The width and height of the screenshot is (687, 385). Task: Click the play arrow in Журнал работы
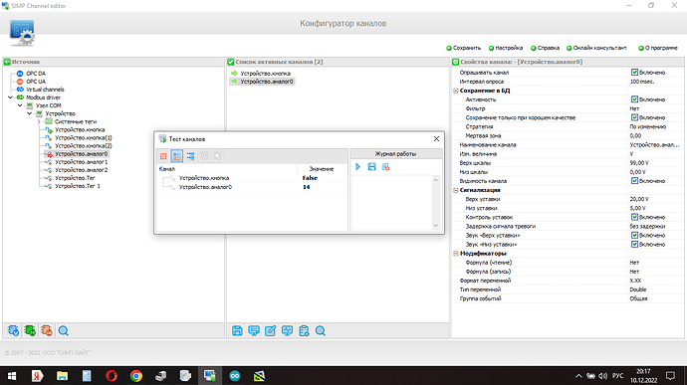point(358,167)
